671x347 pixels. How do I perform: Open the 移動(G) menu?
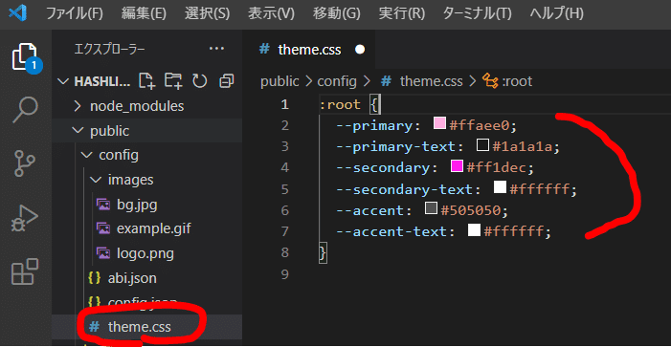click(336, 14)
